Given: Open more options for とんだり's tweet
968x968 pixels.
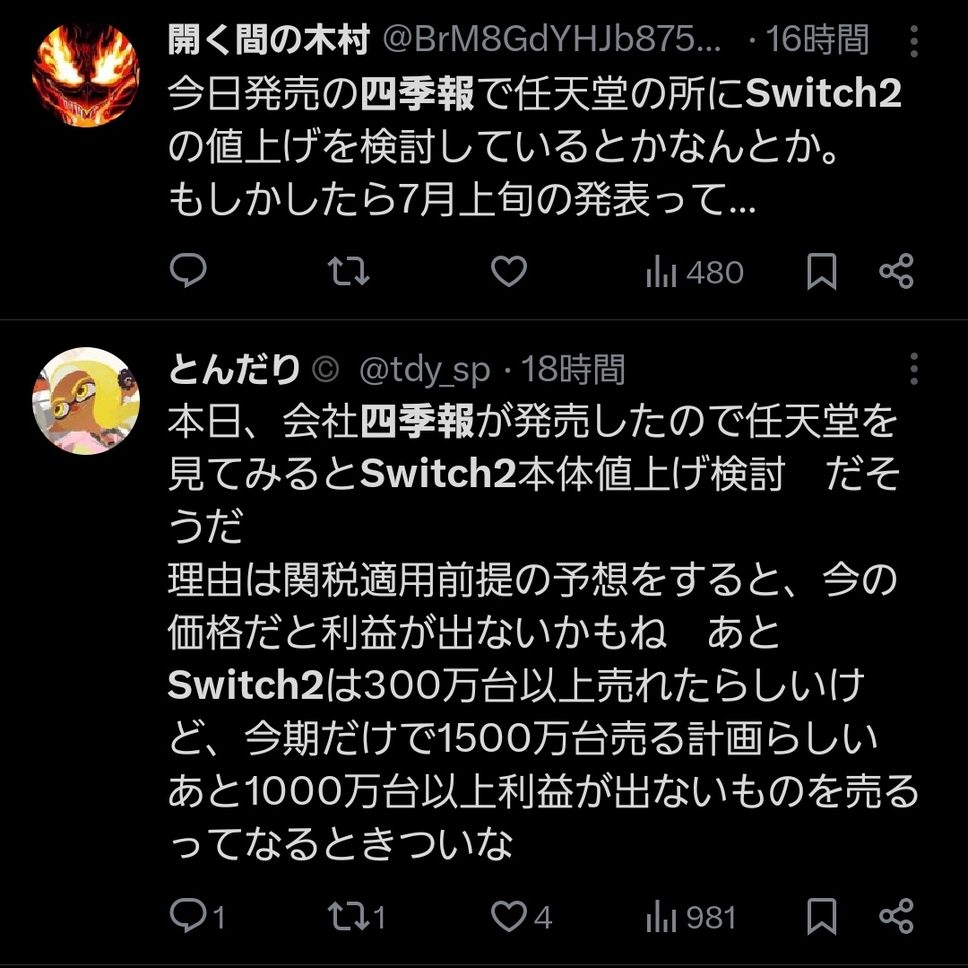Looking at the screenshot, I should point(913,369).
